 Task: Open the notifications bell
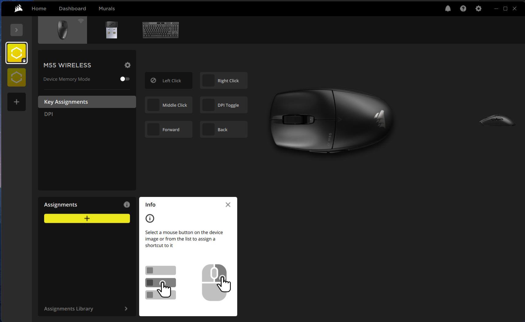[448, 9]
